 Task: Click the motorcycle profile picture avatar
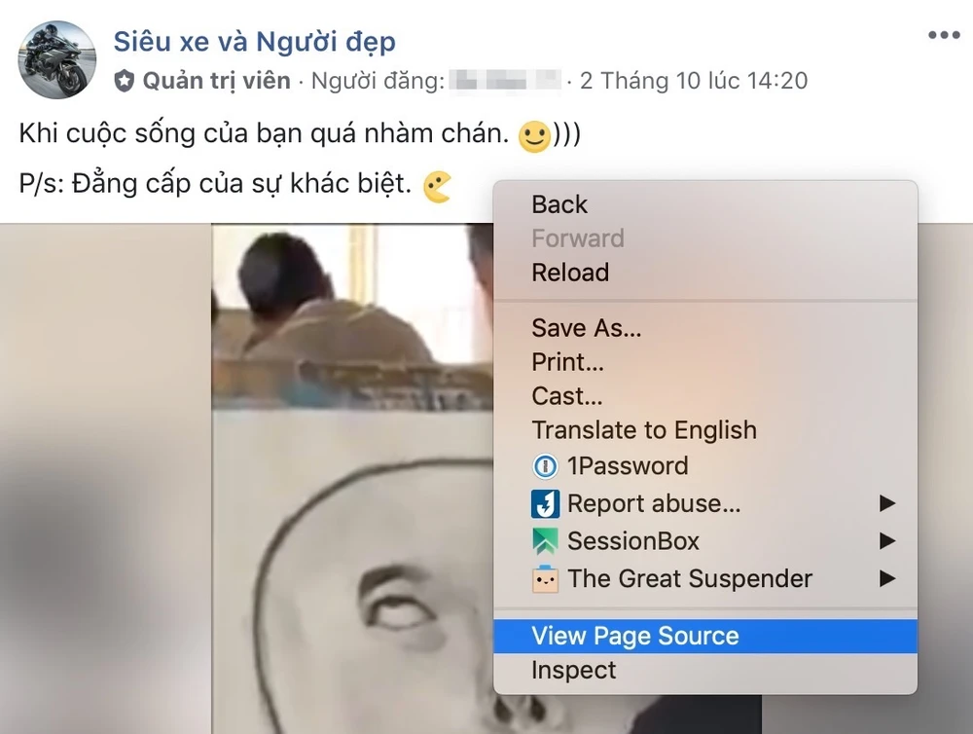click(57, 59)
